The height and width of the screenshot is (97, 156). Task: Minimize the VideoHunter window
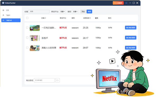click(x=130, y=3)
